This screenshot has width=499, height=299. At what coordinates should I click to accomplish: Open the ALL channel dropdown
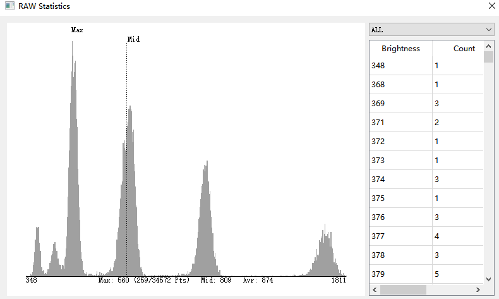[431, 30]
